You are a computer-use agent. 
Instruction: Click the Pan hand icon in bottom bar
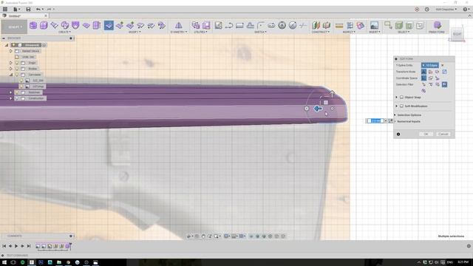click(x=203, y=236)
